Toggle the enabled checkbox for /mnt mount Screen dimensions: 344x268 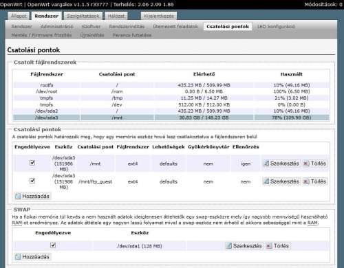pyautogui.click(x=32, y=163)
